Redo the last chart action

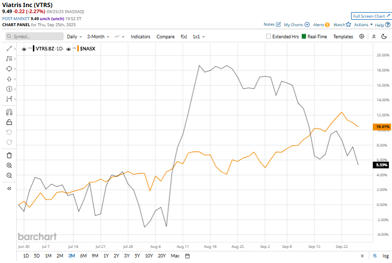9,142
